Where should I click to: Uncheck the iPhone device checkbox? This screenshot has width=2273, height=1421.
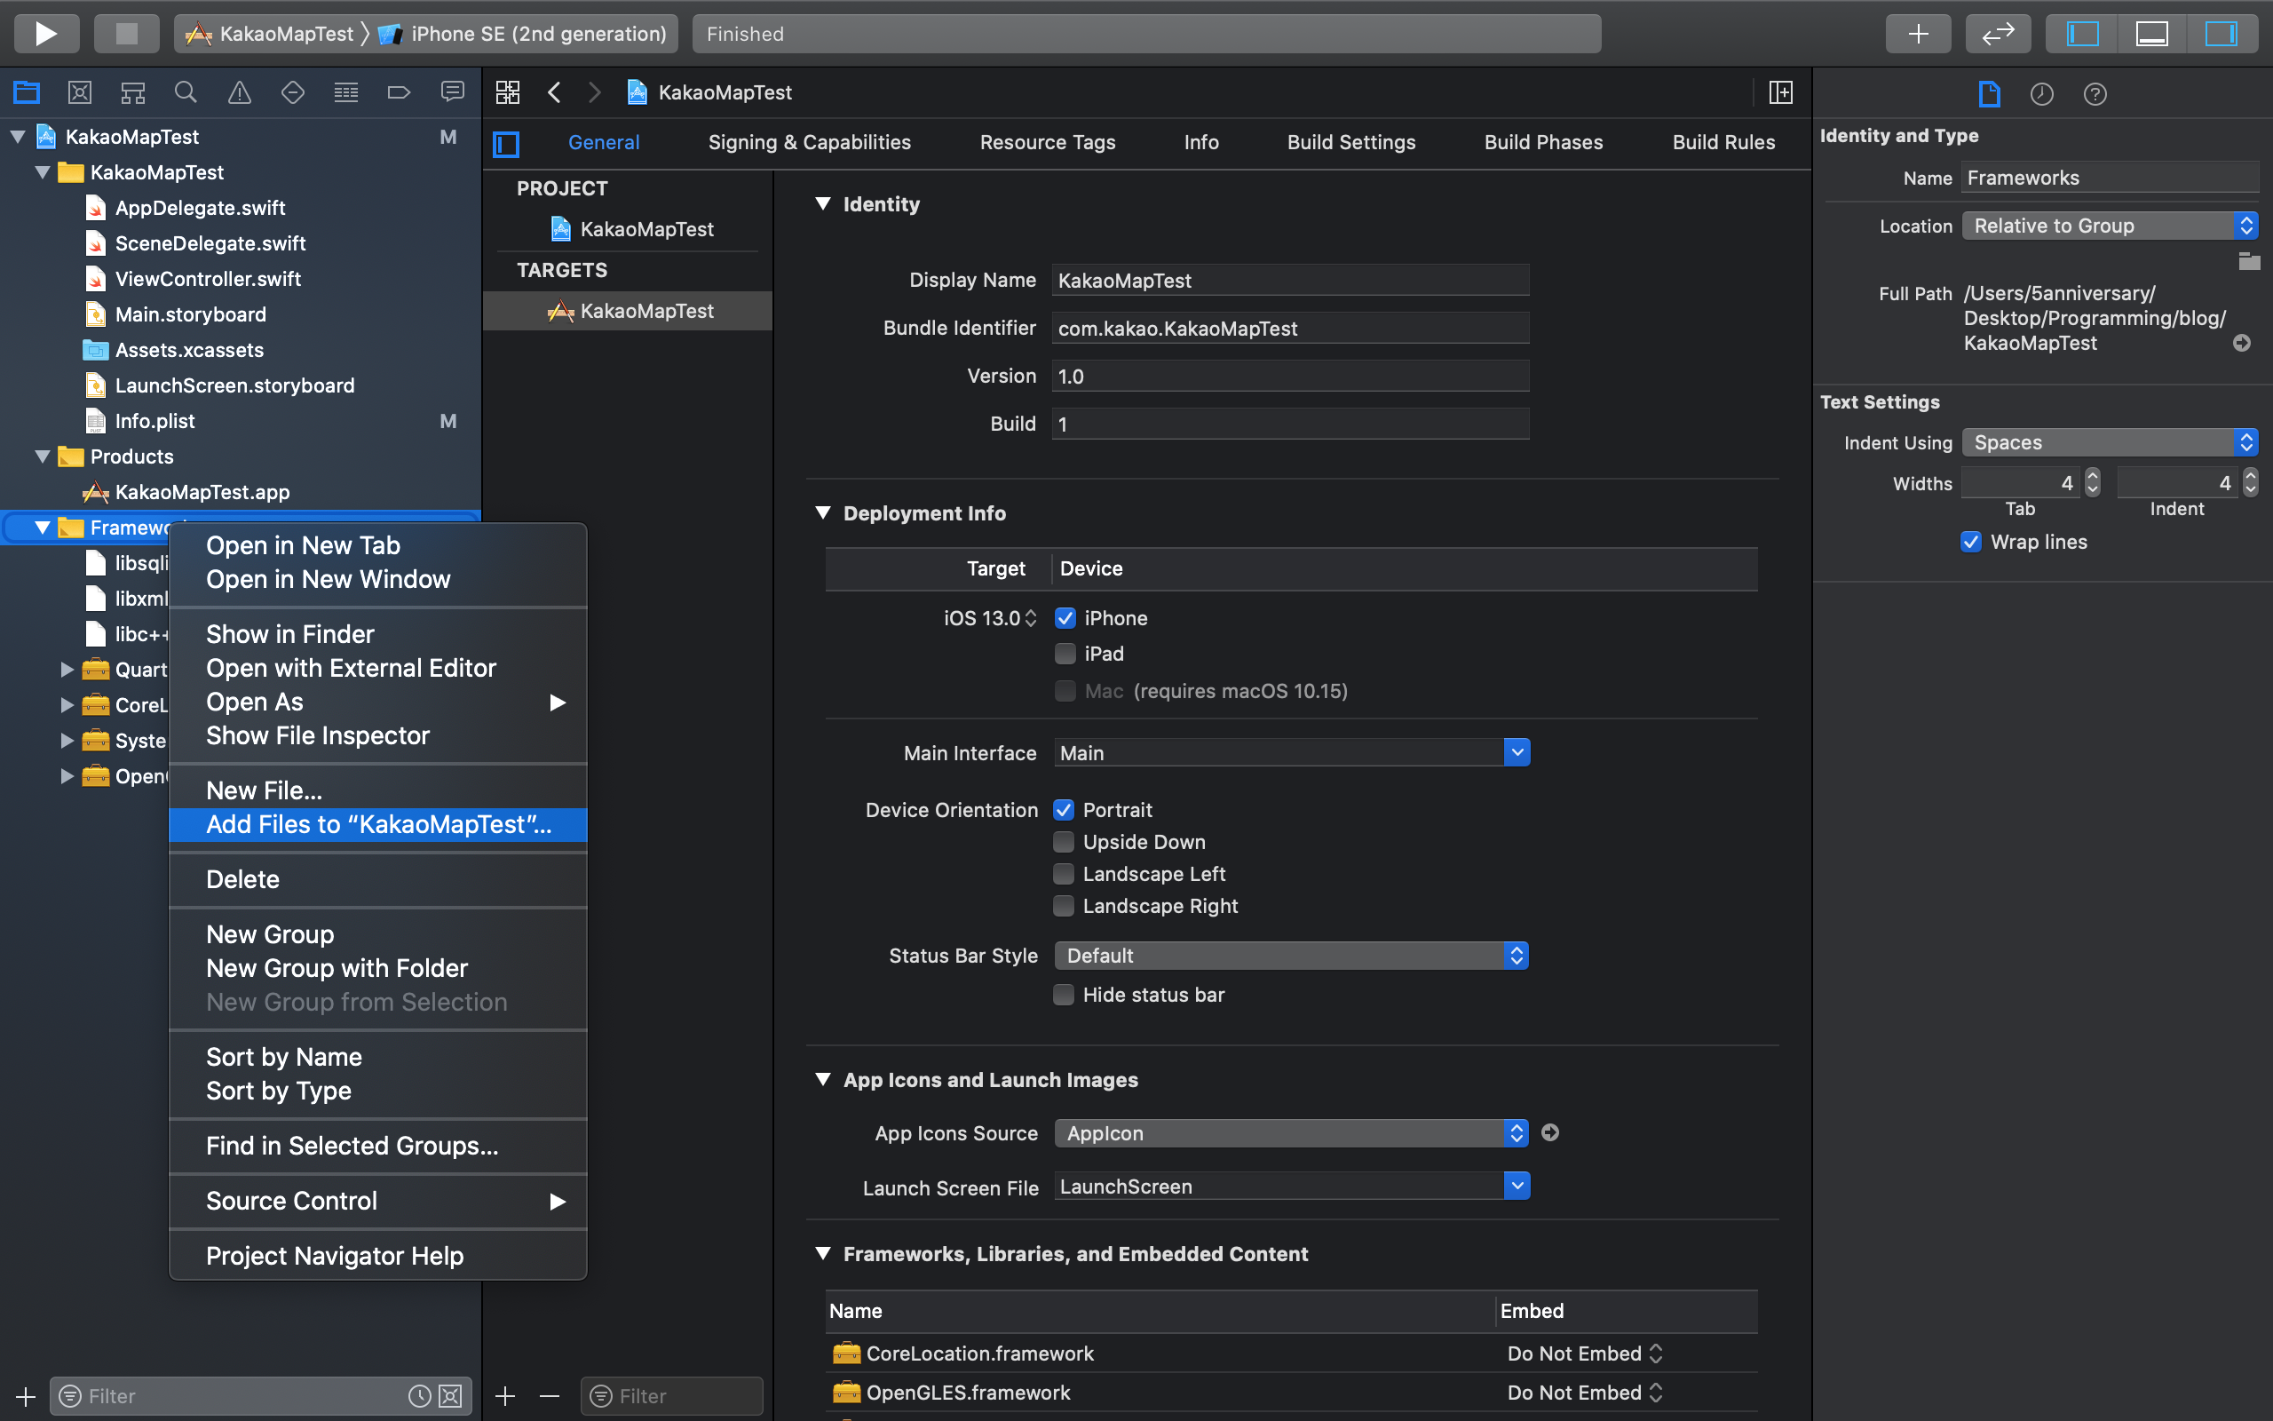(1065, 617)
